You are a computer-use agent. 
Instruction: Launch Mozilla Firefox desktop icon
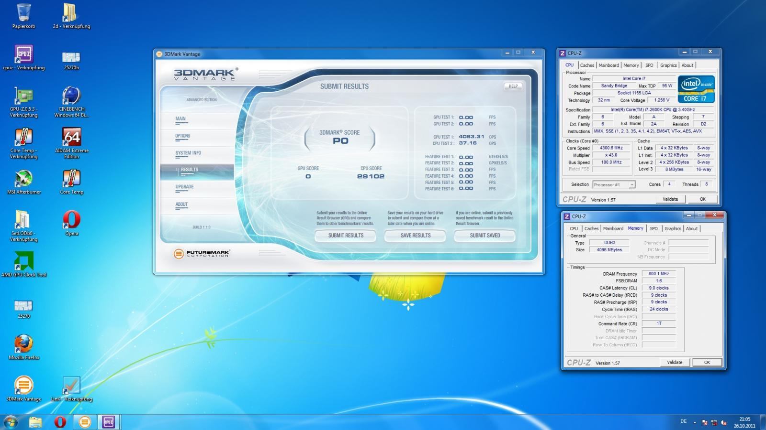(x=23, y=347)
